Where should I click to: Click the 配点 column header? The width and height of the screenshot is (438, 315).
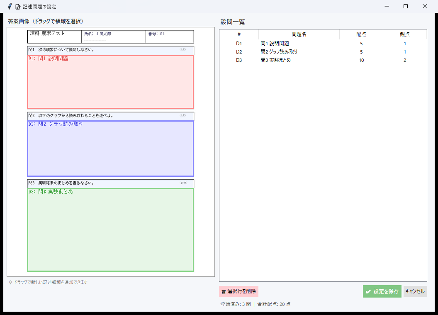pos(361,34)
